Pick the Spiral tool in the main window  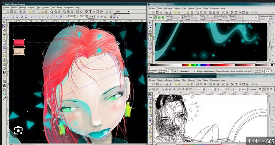4,60
